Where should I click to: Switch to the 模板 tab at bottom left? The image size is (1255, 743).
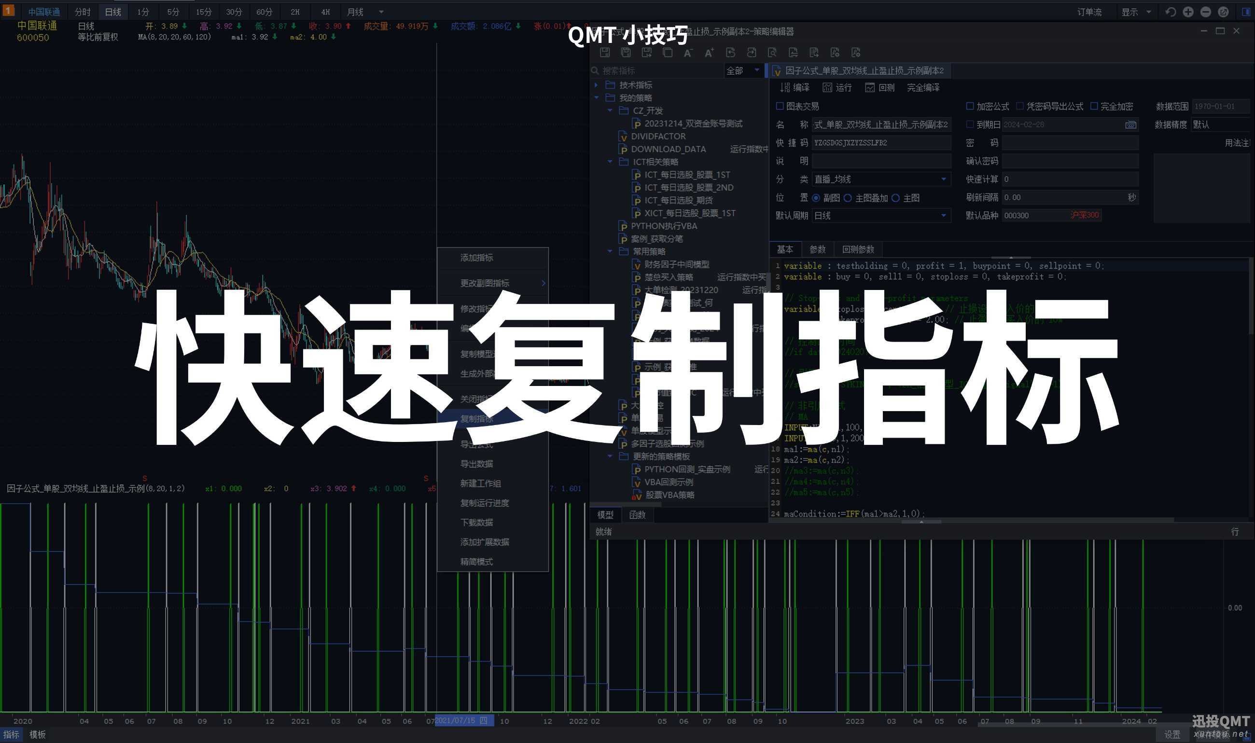[x=37, y=734]
